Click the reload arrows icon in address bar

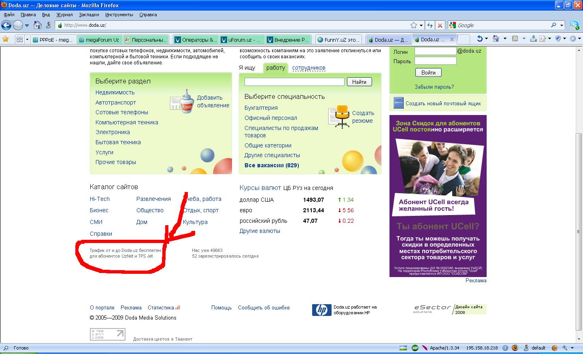[430, 25]
